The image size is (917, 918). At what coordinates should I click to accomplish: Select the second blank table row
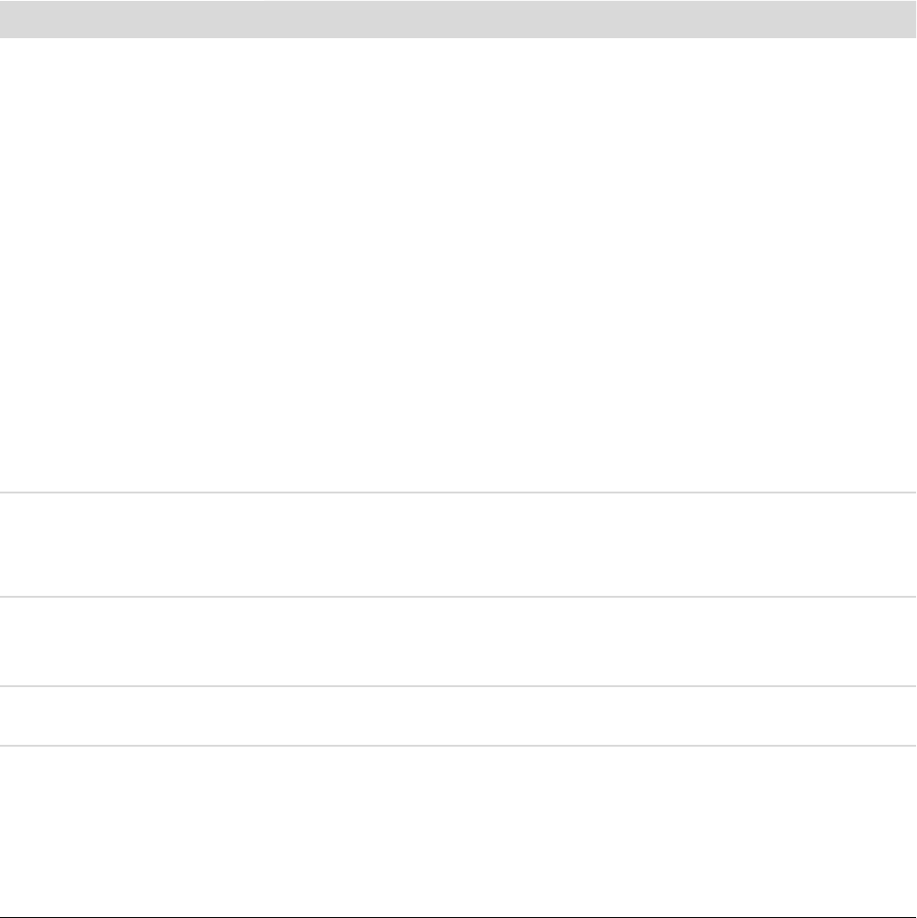pyautogui.click(x=458, y=545)
